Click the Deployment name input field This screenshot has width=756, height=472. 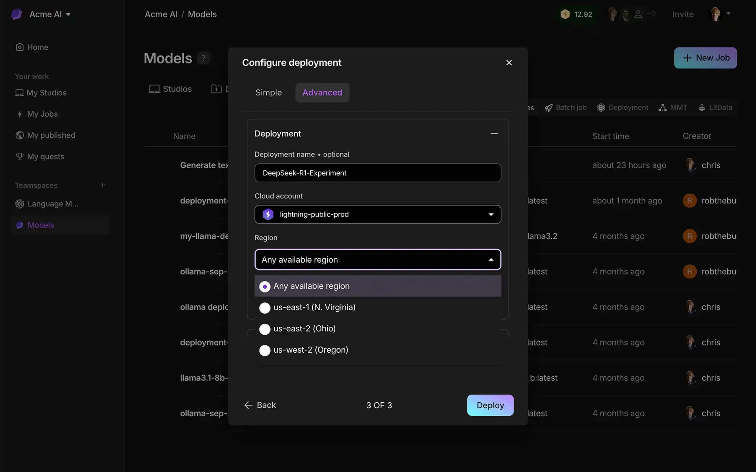pos(378,173)
